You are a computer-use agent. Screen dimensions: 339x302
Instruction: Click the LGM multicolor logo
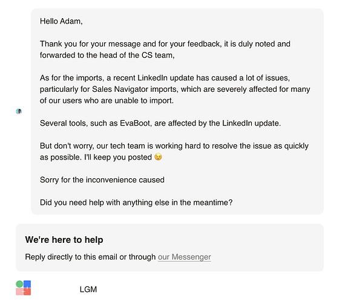click(24, 288)
